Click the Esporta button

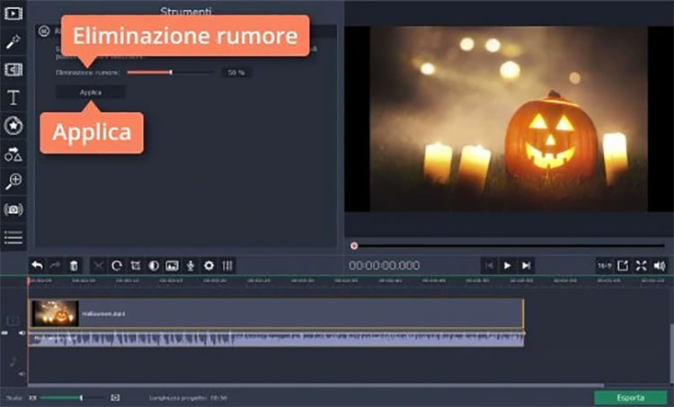coord(631,397)
